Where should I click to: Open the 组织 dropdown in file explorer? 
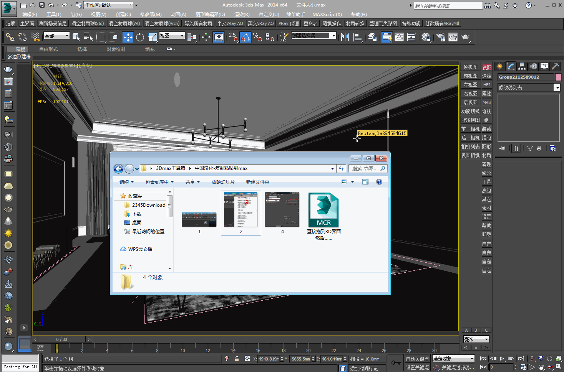pos(126,182)
